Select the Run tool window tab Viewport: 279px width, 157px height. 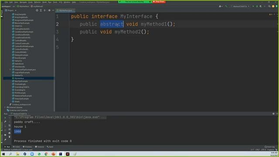click(x=7, y=147)
